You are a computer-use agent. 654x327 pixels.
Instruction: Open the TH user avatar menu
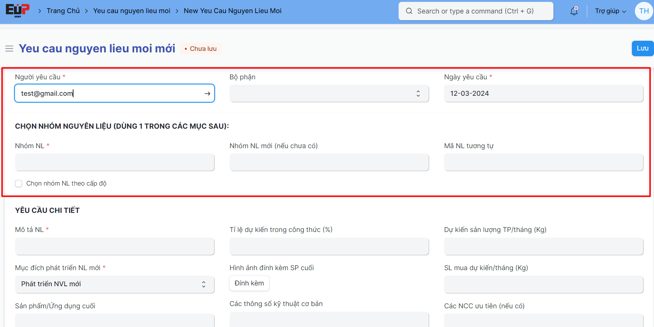(644, 11)
